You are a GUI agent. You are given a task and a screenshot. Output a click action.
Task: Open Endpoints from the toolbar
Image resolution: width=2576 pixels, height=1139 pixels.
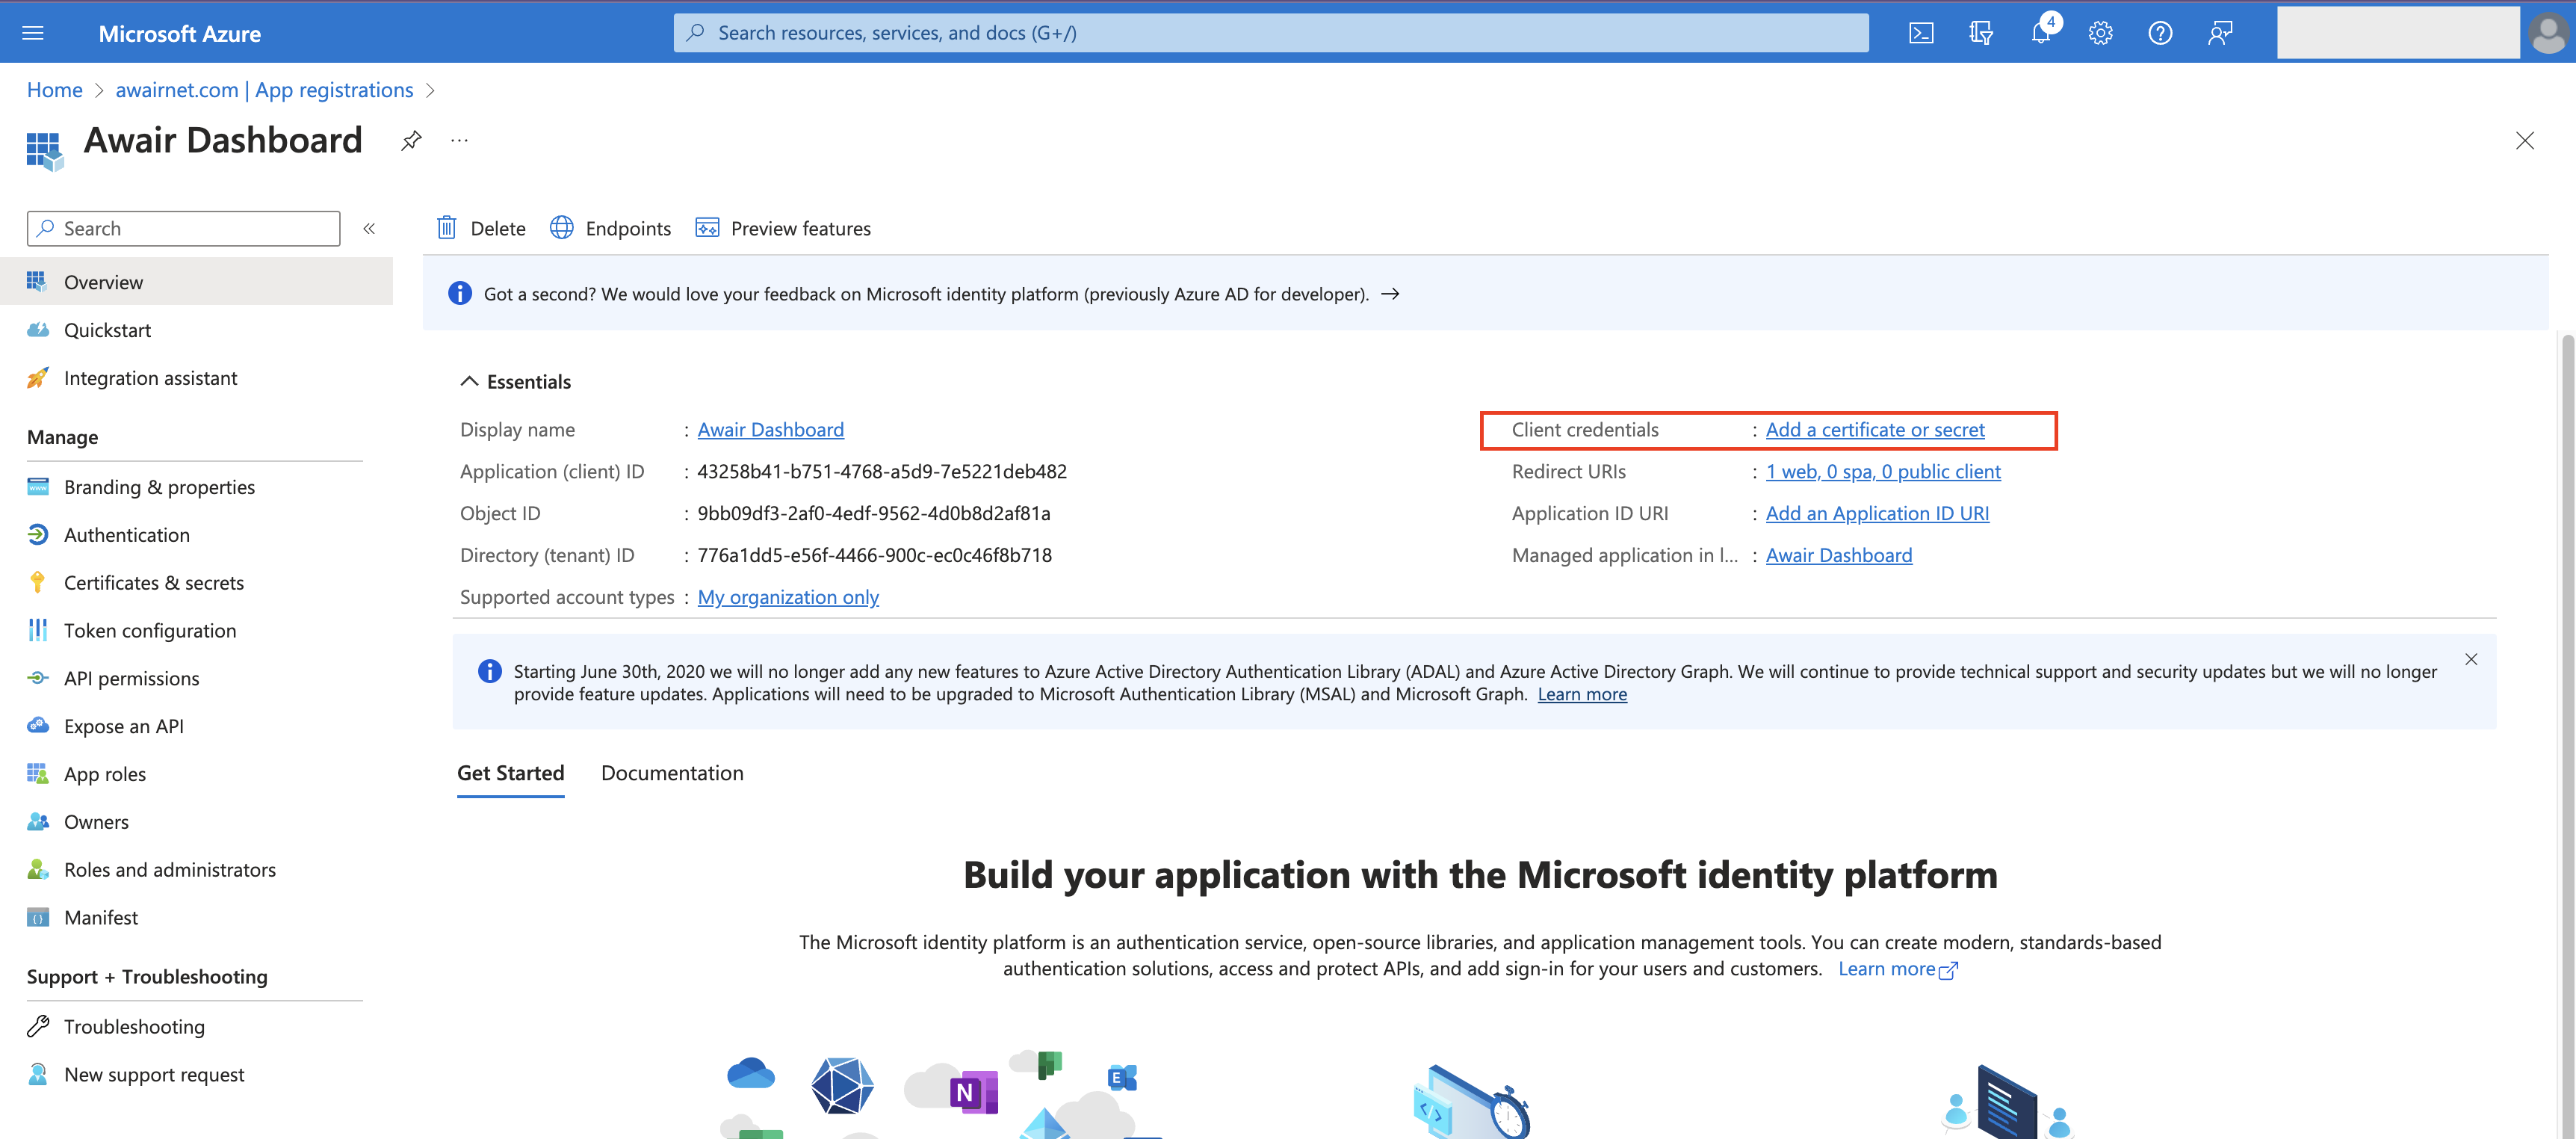[x=611, y=228]
